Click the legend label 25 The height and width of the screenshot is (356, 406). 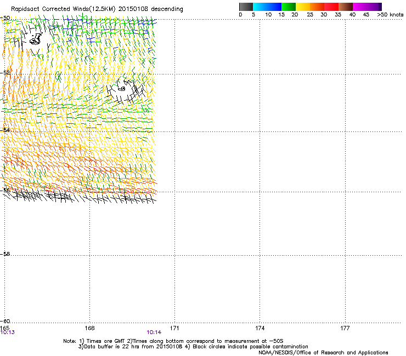tap(310, 15)
